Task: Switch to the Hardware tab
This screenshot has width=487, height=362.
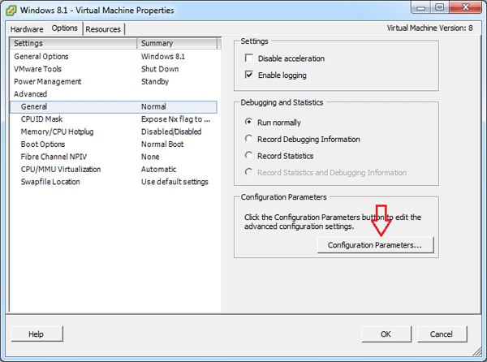Action: point(28,29)
